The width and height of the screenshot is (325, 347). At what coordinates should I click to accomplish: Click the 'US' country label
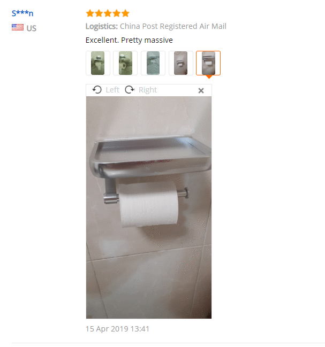[31, 28]
